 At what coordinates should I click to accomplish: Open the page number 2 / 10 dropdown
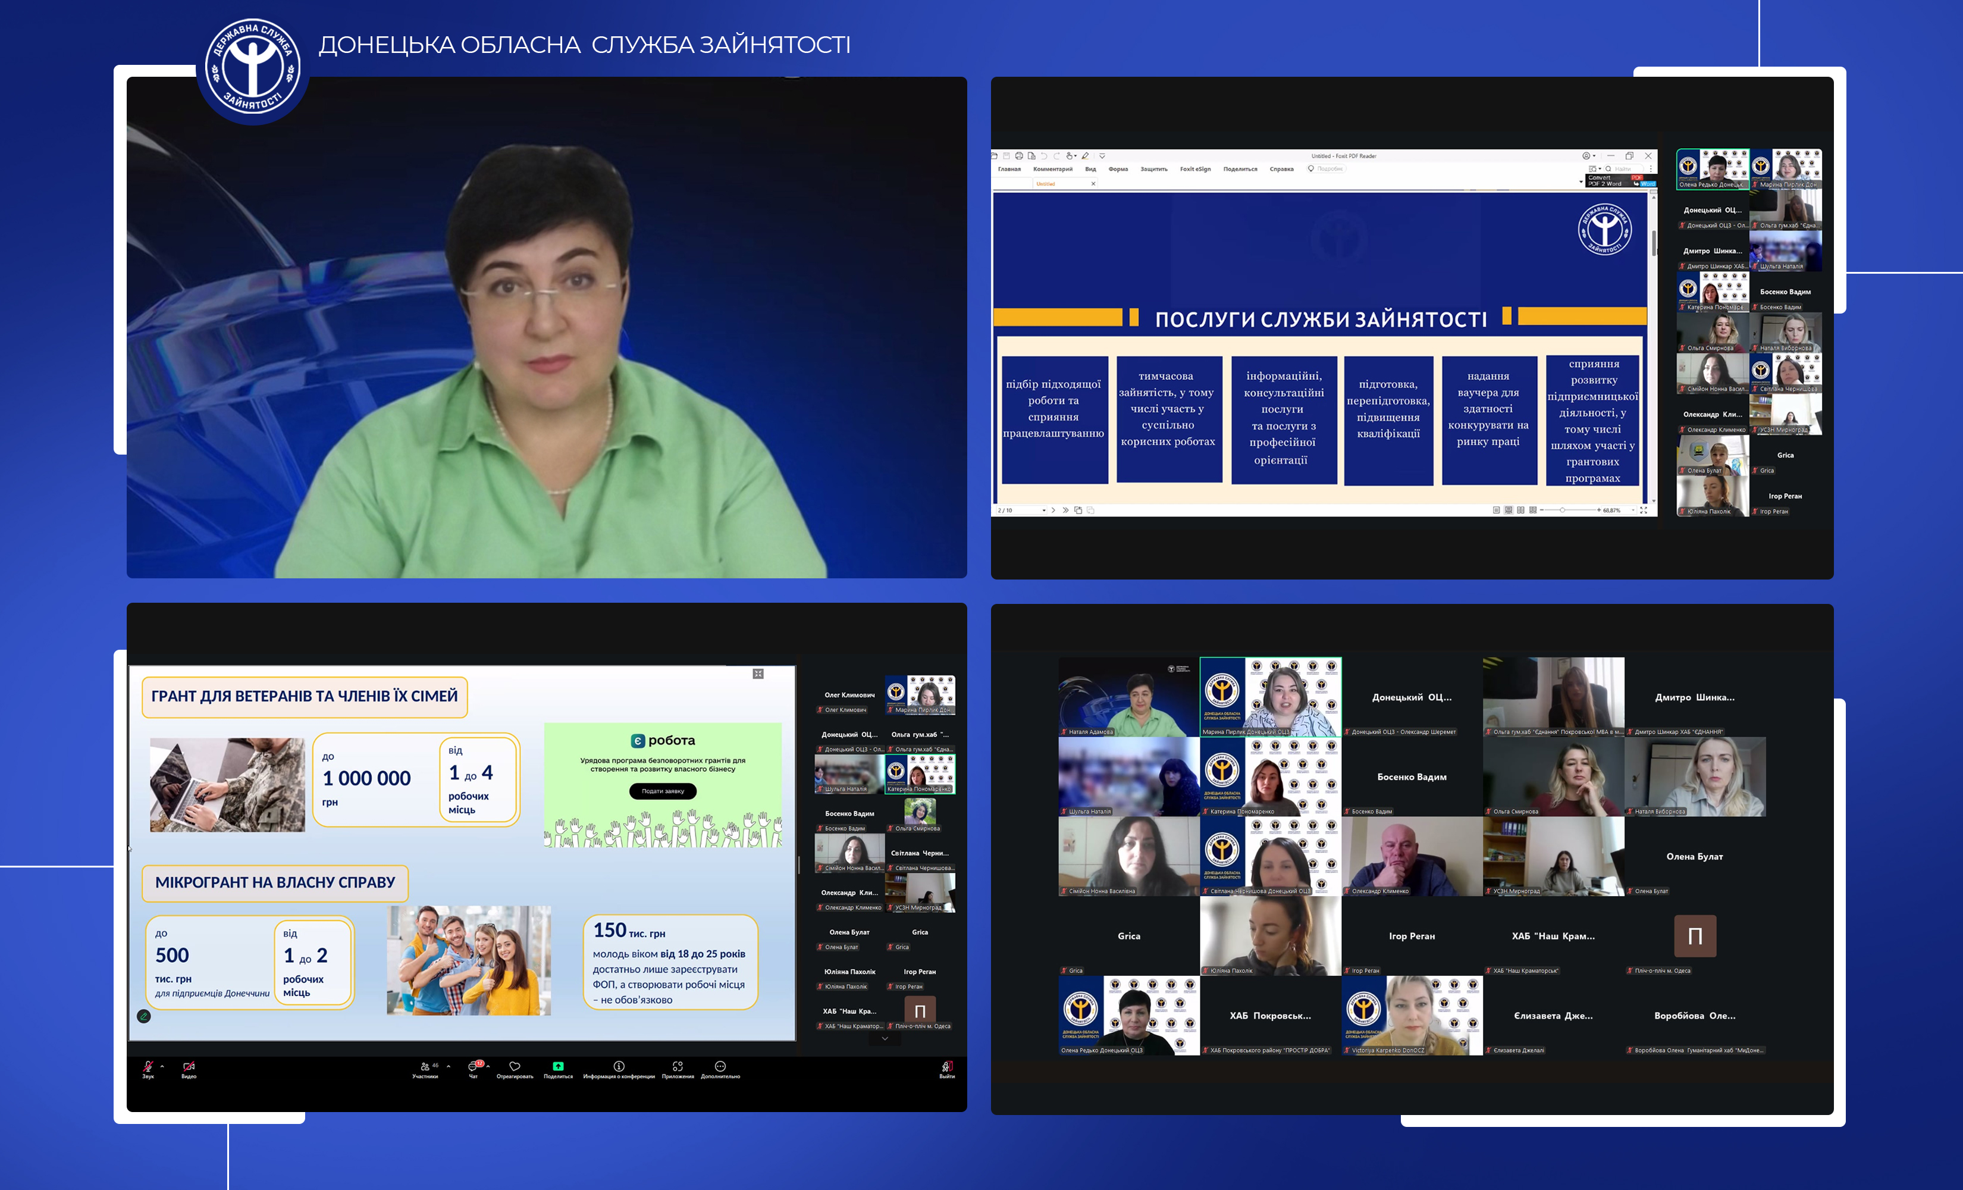(1043, 510)
